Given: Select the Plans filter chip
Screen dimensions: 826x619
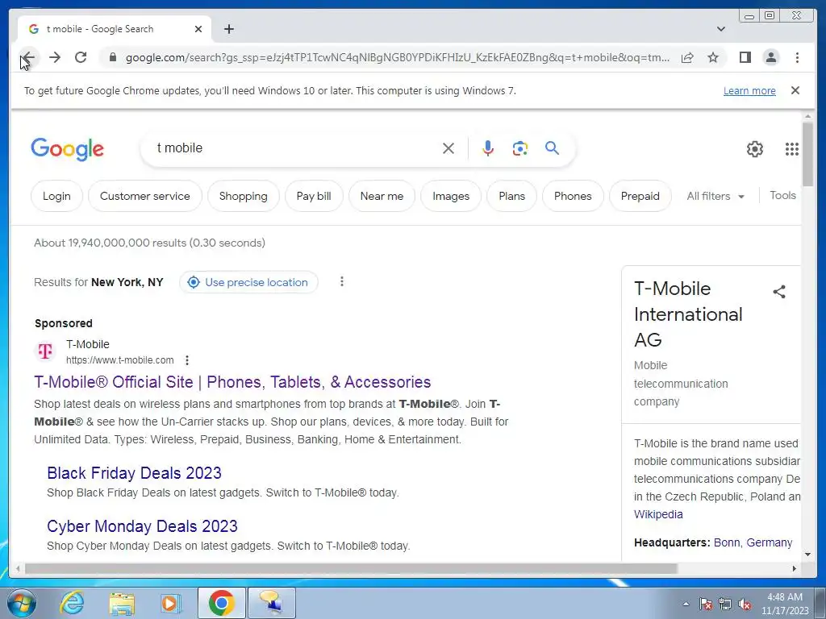Looking at the screenshot, I should click(511, 196).
